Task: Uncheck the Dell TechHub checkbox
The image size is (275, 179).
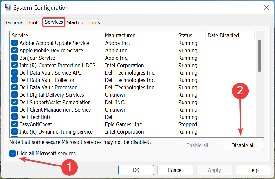Action: [x=14, y=117]
